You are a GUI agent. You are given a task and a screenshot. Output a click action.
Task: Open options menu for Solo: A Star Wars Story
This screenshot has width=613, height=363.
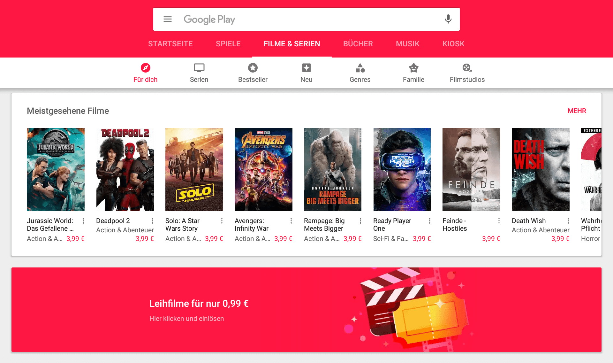(222, 221)
